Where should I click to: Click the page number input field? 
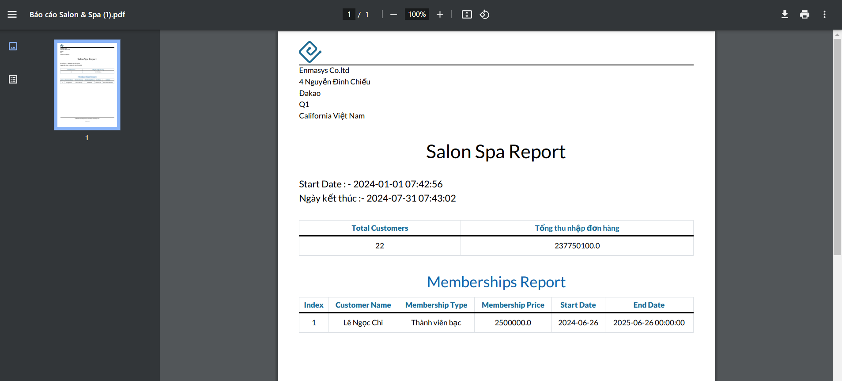click(x=349, y=15)
